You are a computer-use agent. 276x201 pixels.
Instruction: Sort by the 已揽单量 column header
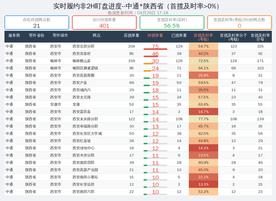pos(179,35)
